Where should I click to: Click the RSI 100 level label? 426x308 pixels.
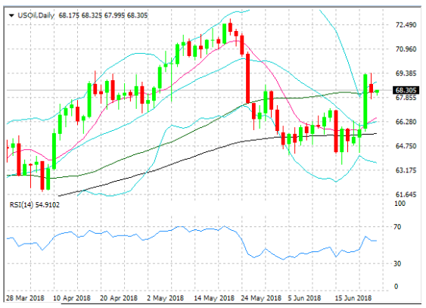[x=400, y=204]
